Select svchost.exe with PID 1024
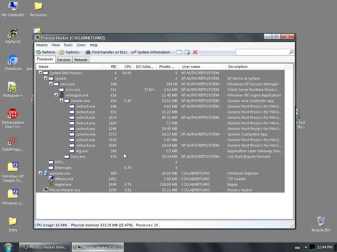This screenshot has height=252, width=337. [160, 117]
